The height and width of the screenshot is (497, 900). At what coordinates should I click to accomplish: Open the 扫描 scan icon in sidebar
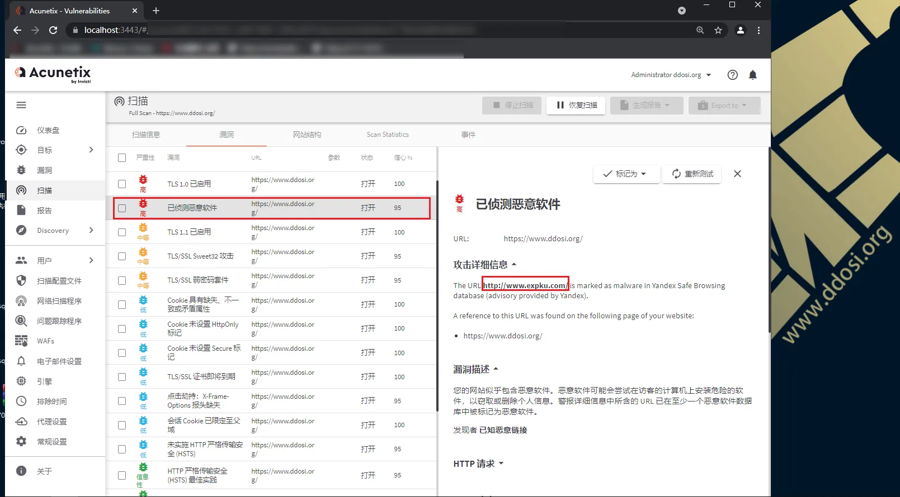coord(21,190)
